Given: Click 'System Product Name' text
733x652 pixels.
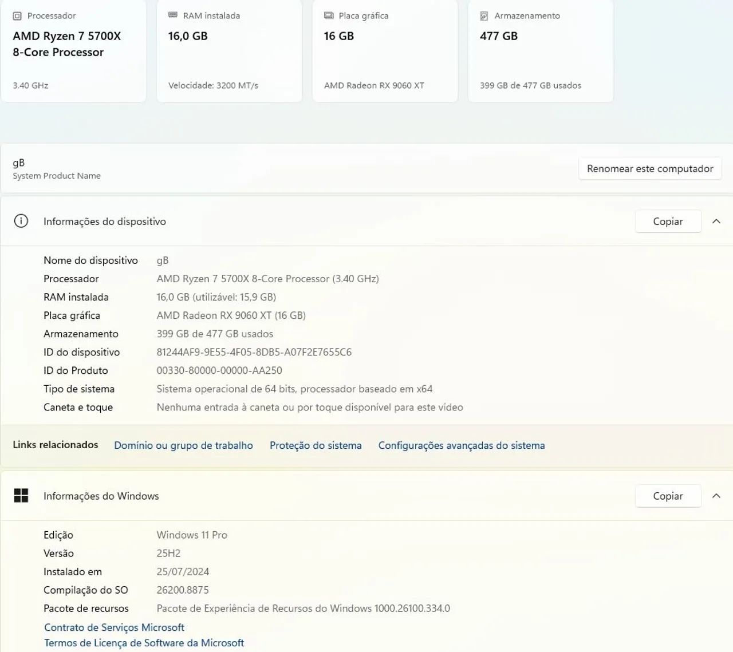Looking at the screenshot, I should coord(57,176).
